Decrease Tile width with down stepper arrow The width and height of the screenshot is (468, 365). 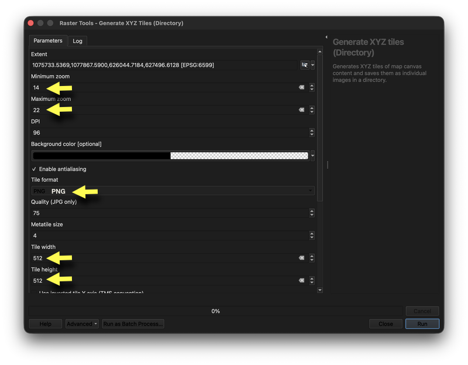pos(312,260)
